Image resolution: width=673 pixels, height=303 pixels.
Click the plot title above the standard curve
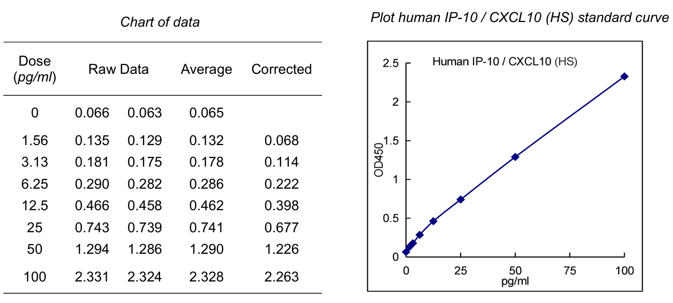(520, 18)
